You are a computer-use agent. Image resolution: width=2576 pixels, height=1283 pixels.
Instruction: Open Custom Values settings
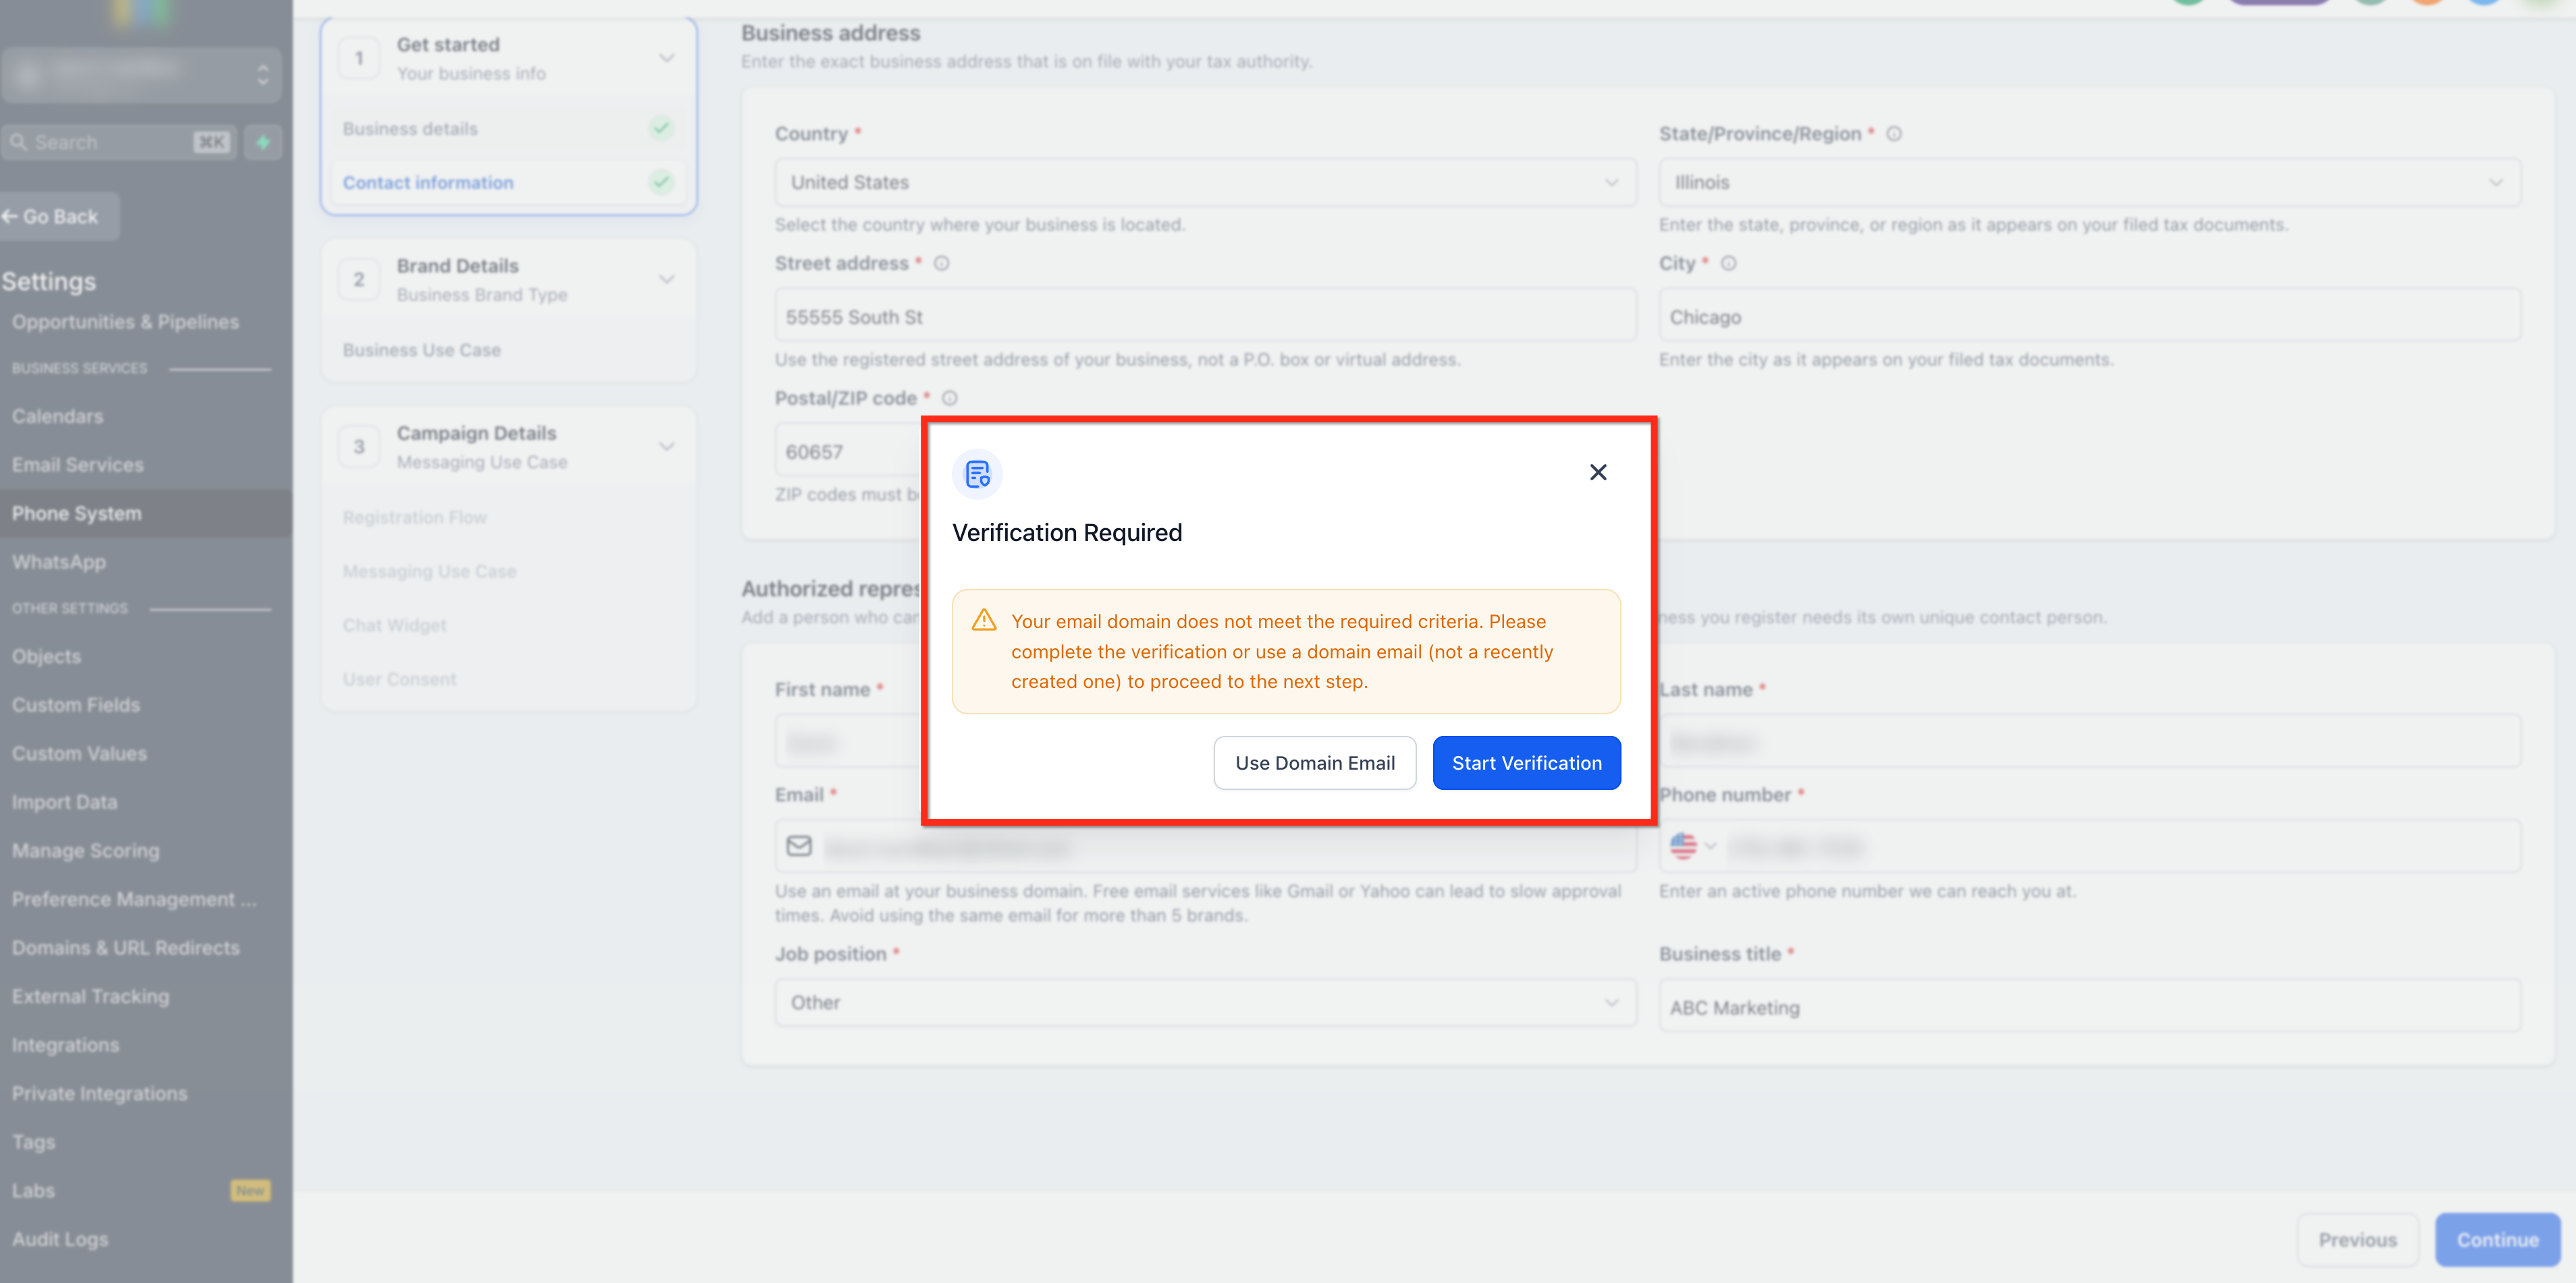[x=79, y=753]
